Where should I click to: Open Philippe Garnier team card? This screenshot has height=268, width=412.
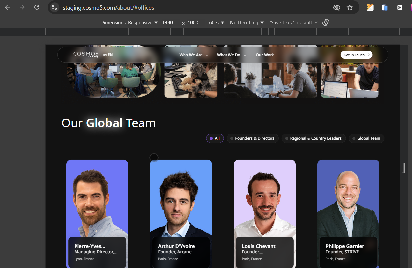[348, 213]
